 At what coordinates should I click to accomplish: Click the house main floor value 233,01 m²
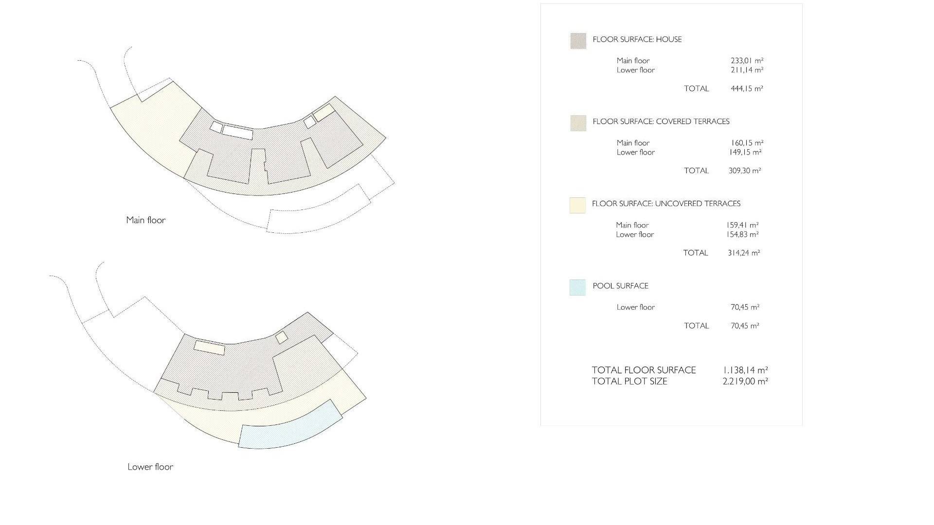tap(747, 61)
